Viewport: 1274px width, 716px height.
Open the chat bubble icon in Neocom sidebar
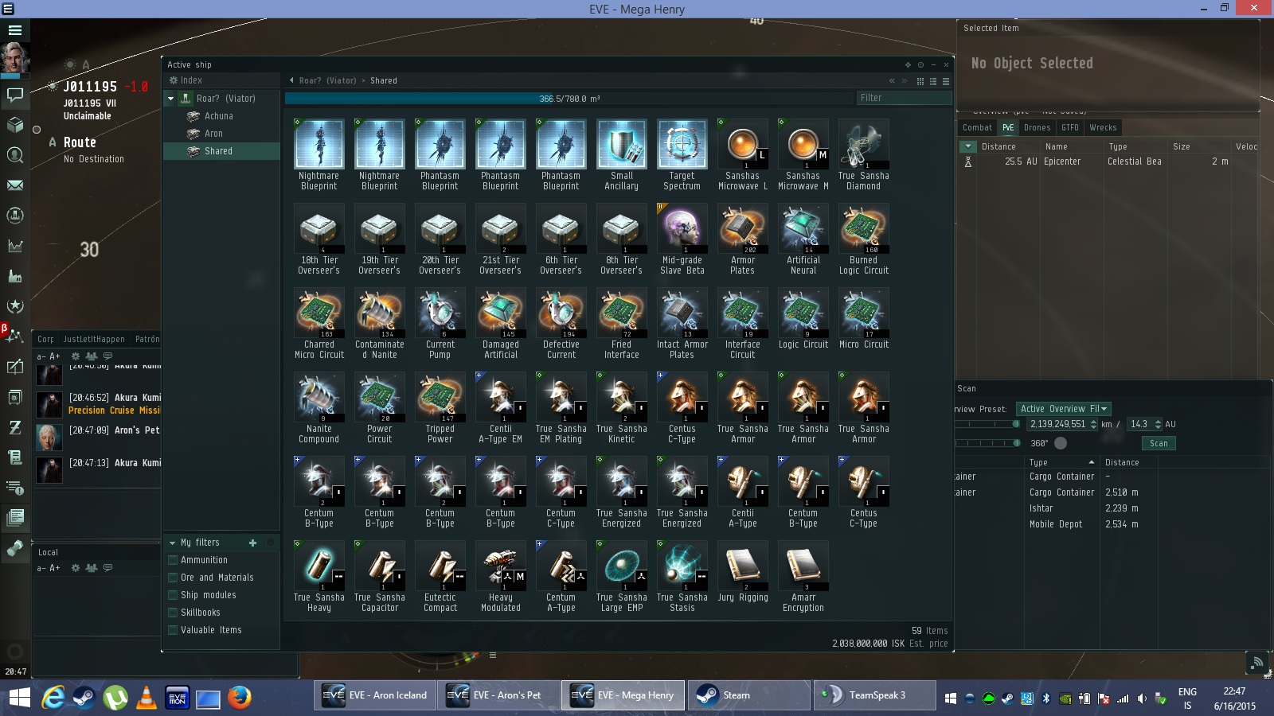[x=15, y=95]
